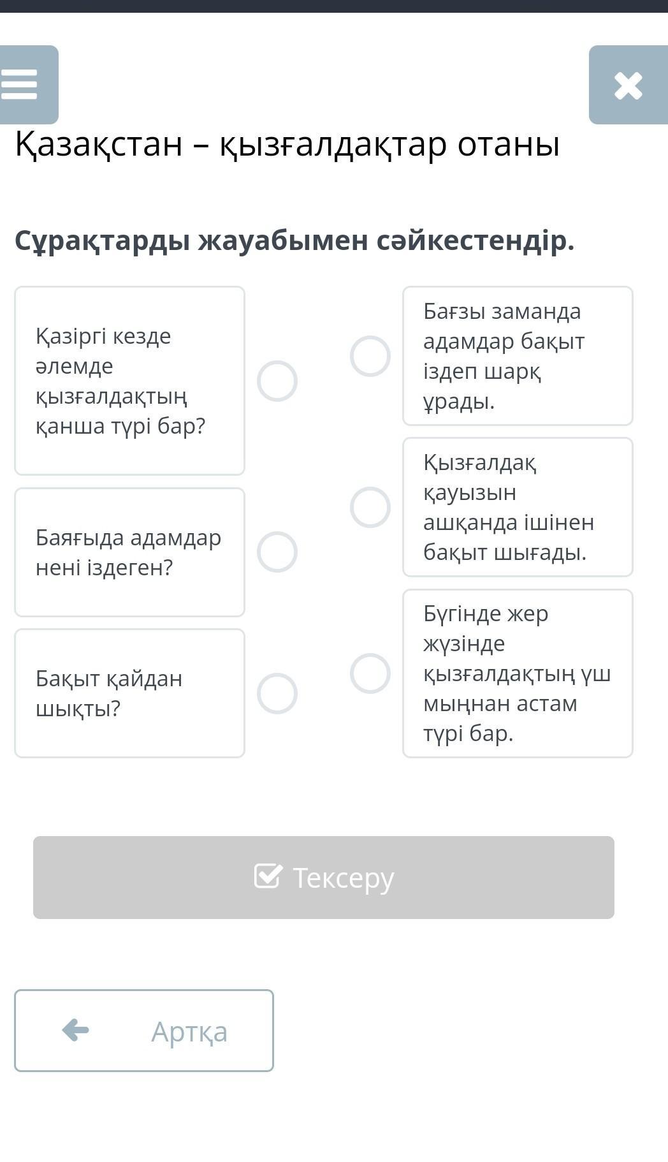Click the answer card "Бағзы заманда адамдар бақыт іздеп"
This screenshot has height=1162, width=668.
[518, 356]
